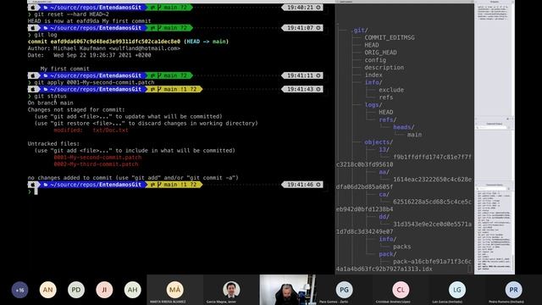Click the dd/ objects subfolder
Screen dimensions: 542x305
click(x=384, y=217)
